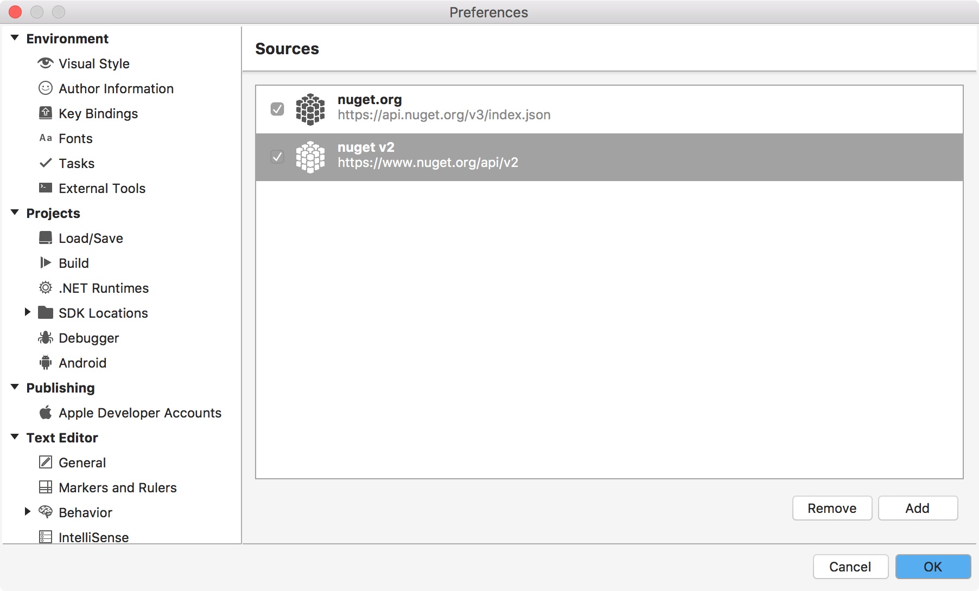Select the nuget.org source name
The height and width of the screenshot is (591, 979).
[x=370, y=100]
